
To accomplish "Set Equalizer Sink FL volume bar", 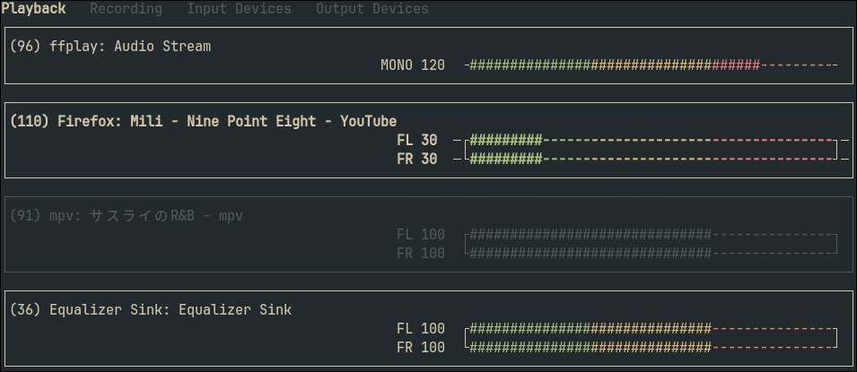I will [651, 329].
